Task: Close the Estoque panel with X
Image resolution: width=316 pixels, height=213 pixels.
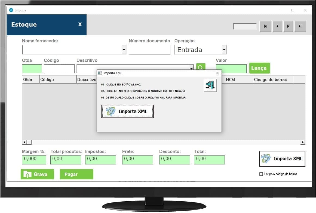Action: coord(80,24)
